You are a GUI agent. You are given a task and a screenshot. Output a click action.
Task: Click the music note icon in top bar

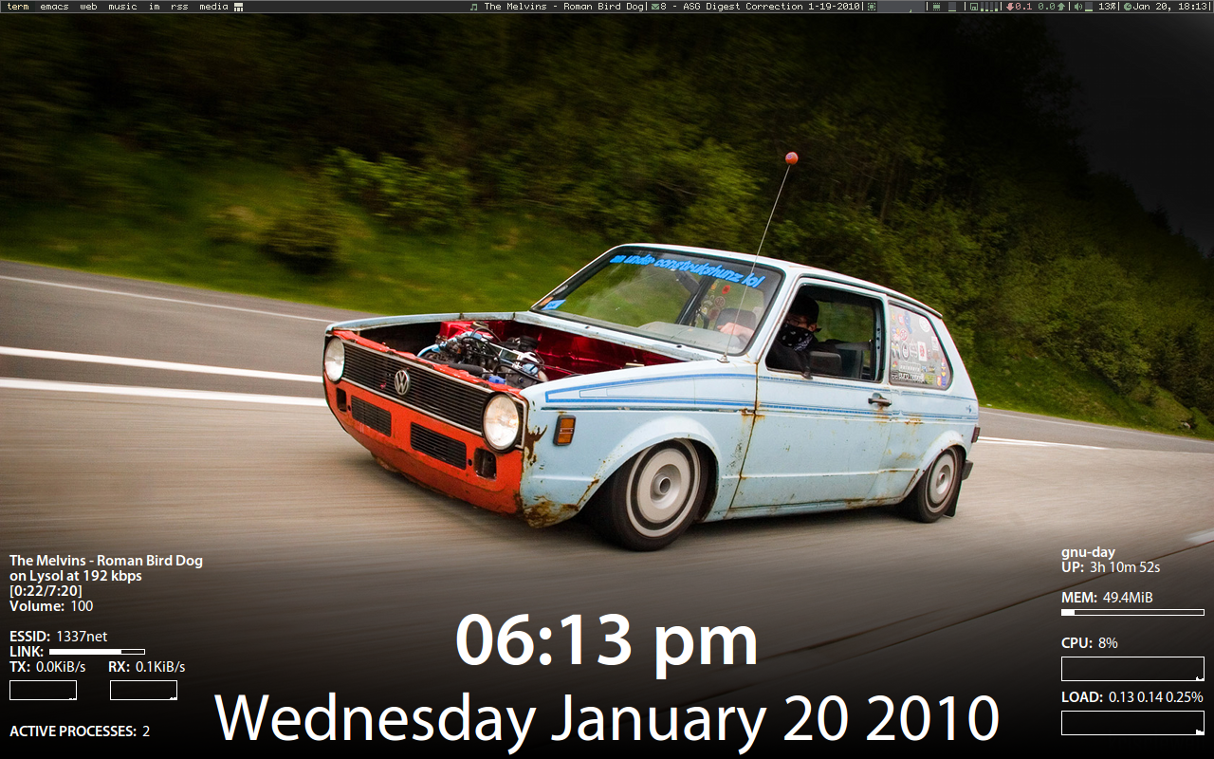pyautogui.click(x=474, y=7)
